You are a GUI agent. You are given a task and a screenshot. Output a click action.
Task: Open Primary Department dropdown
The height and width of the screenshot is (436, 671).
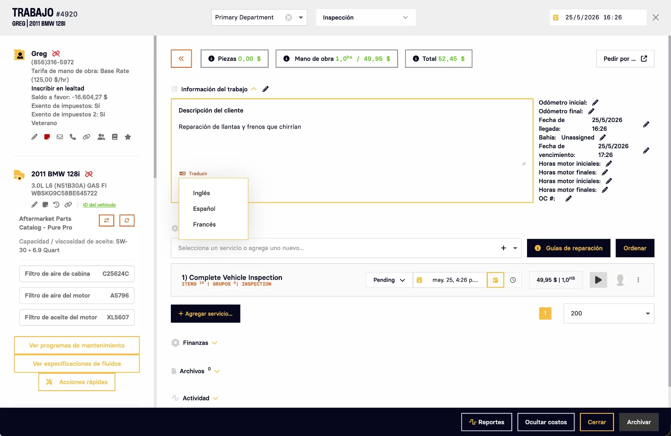(301, 17)
